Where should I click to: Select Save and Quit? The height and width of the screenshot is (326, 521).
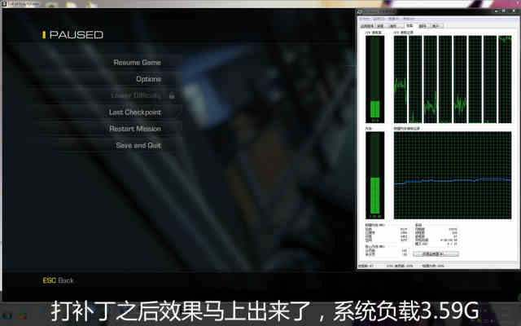point(138,145)
